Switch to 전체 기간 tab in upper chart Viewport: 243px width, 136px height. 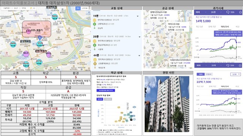click(x=212, y=27)
